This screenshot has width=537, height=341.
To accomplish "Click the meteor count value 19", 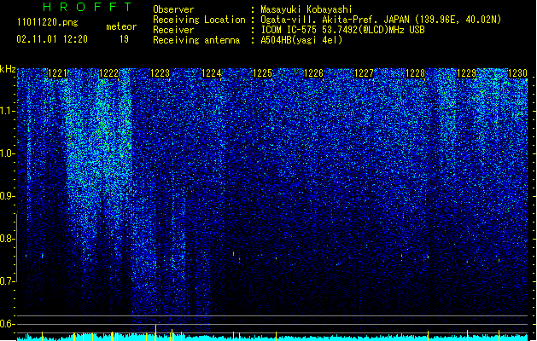I will point(124,39).
